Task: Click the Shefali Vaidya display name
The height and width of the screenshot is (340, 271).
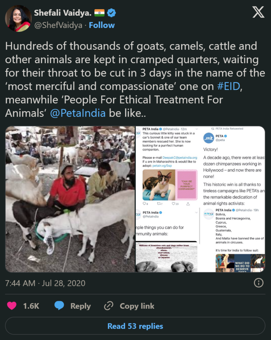Action: pyautogui.click(x=63, y=13)
